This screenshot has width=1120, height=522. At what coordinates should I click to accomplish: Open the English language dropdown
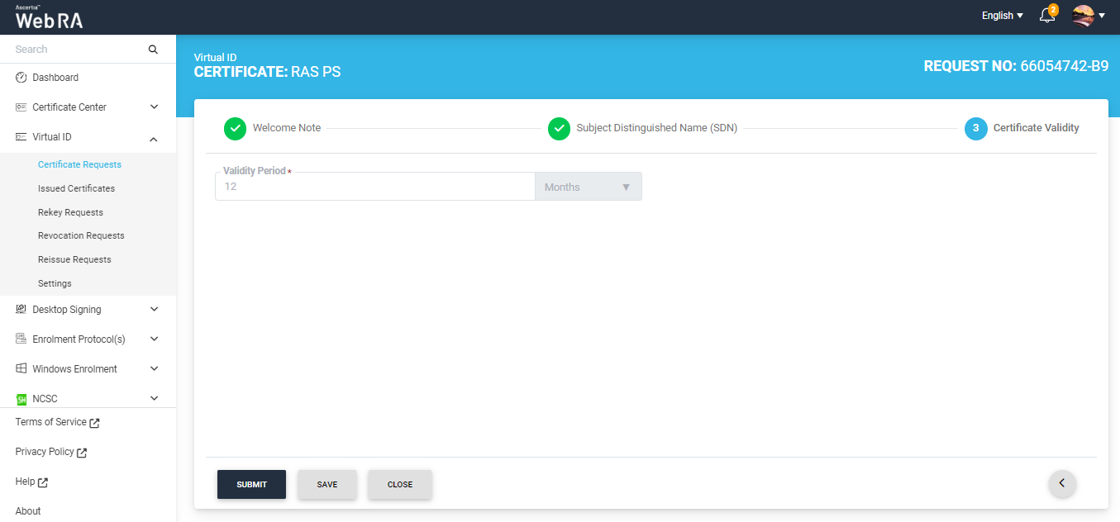(1002, 16)
